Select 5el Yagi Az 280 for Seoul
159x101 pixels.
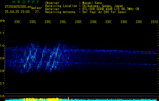click(104, 12)
